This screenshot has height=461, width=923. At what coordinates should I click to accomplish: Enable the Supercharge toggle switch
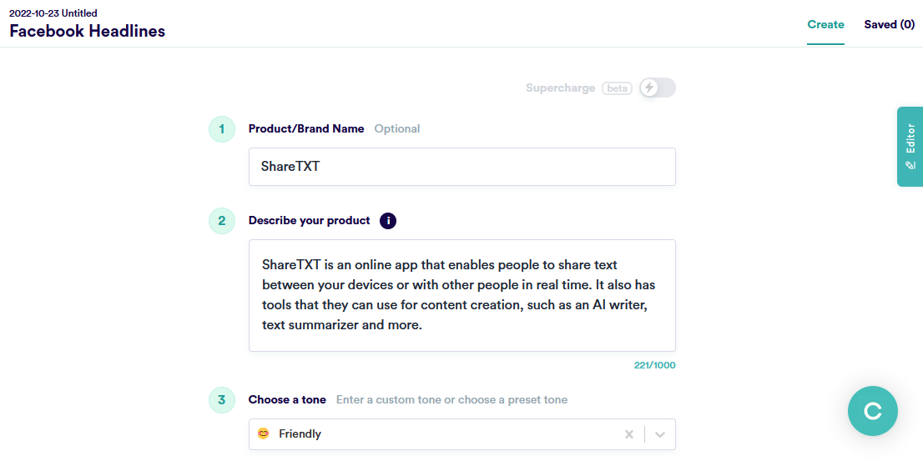pyautogui.click(x=657, y=88)
